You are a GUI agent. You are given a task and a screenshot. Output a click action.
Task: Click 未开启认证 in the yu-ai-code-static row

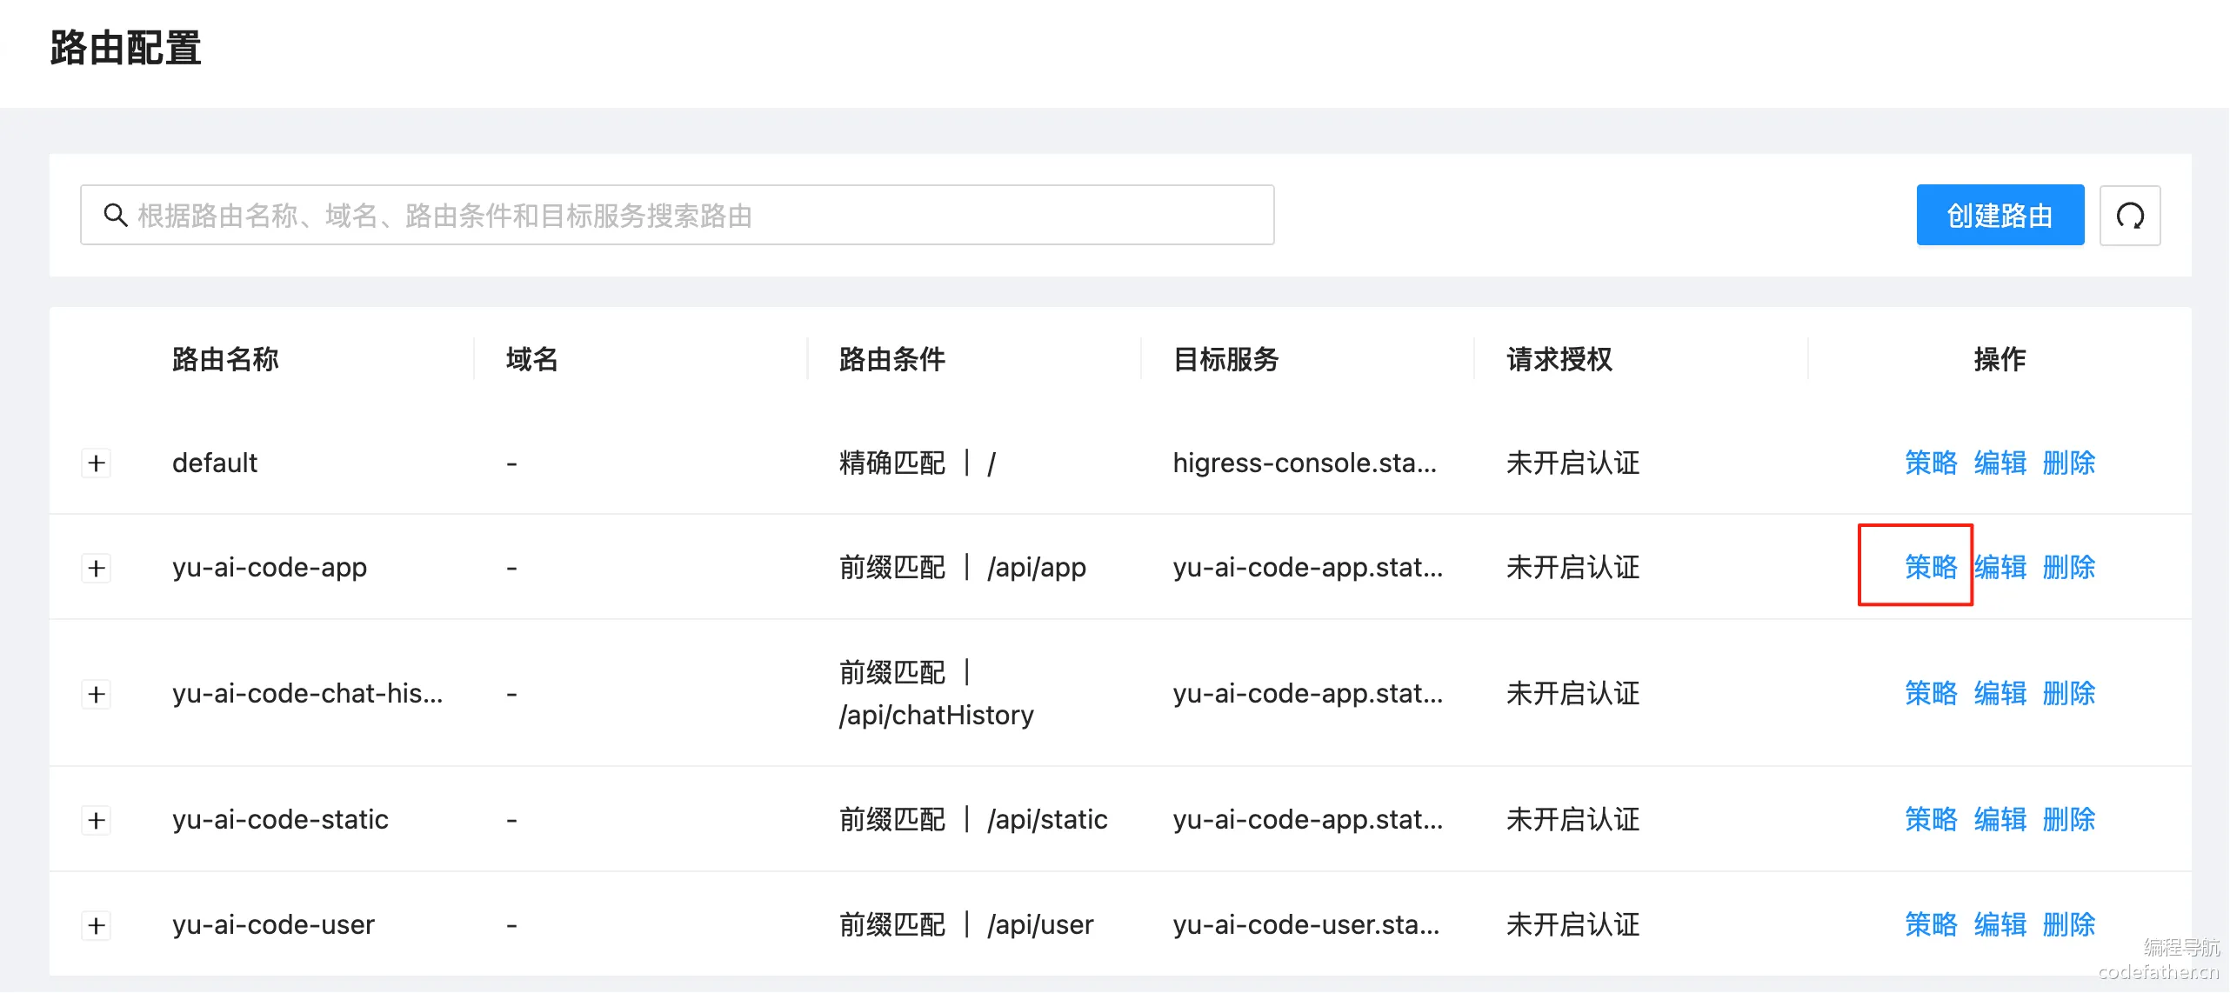click(x=1572, y=819)
